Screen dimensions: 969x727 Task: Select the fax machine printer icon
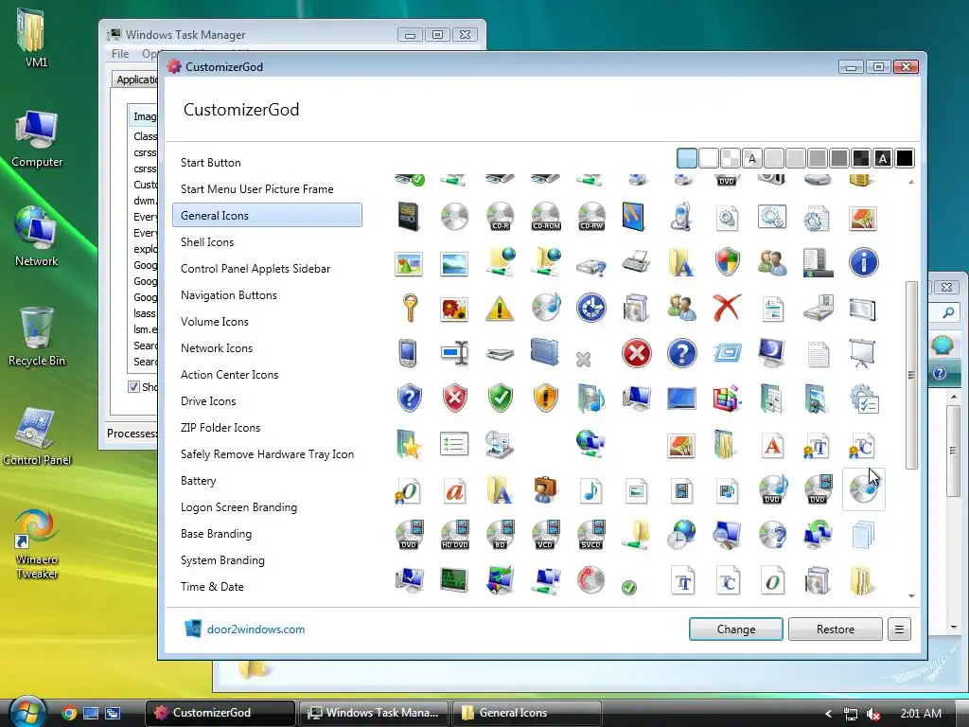tap(637, 262)
